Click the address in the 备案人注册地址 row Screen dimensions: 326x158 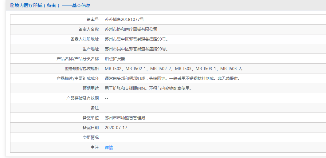coord(136,39)
